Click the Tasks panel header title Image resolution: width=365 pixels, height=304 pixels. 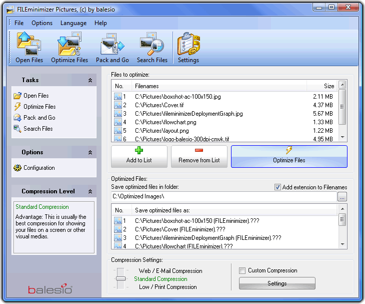tap(30, 80)
